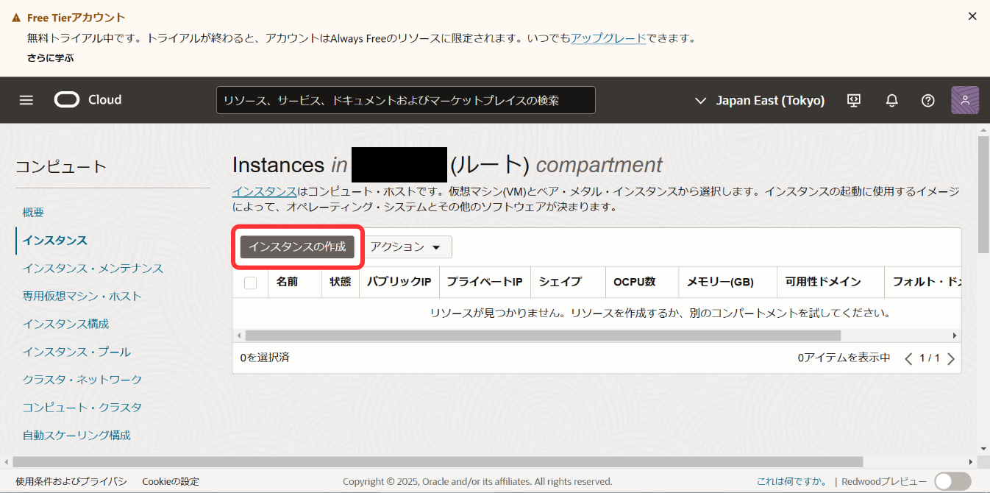Select 概要 in the sidebar
Screen dimensions: 990x493
[33, 212]
